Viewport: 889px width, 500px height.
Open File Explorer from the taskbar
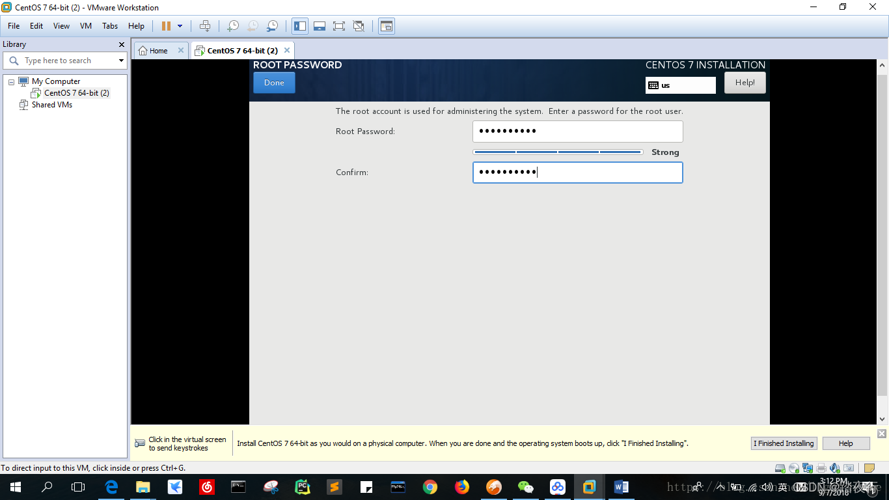coord(143,487)
